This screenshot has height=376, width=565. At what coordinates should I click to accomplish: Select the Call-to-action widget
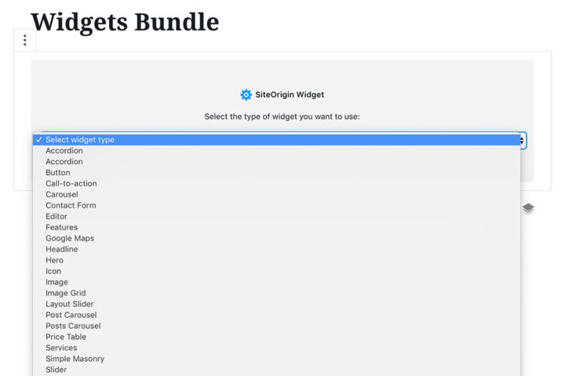coord(71,183)
